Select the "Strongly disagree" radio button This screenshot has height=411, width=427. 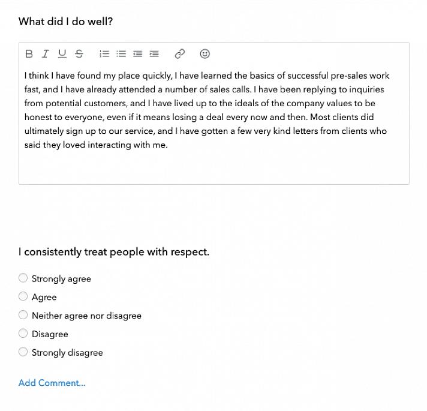pyautogui.click(x=23, y=352)
